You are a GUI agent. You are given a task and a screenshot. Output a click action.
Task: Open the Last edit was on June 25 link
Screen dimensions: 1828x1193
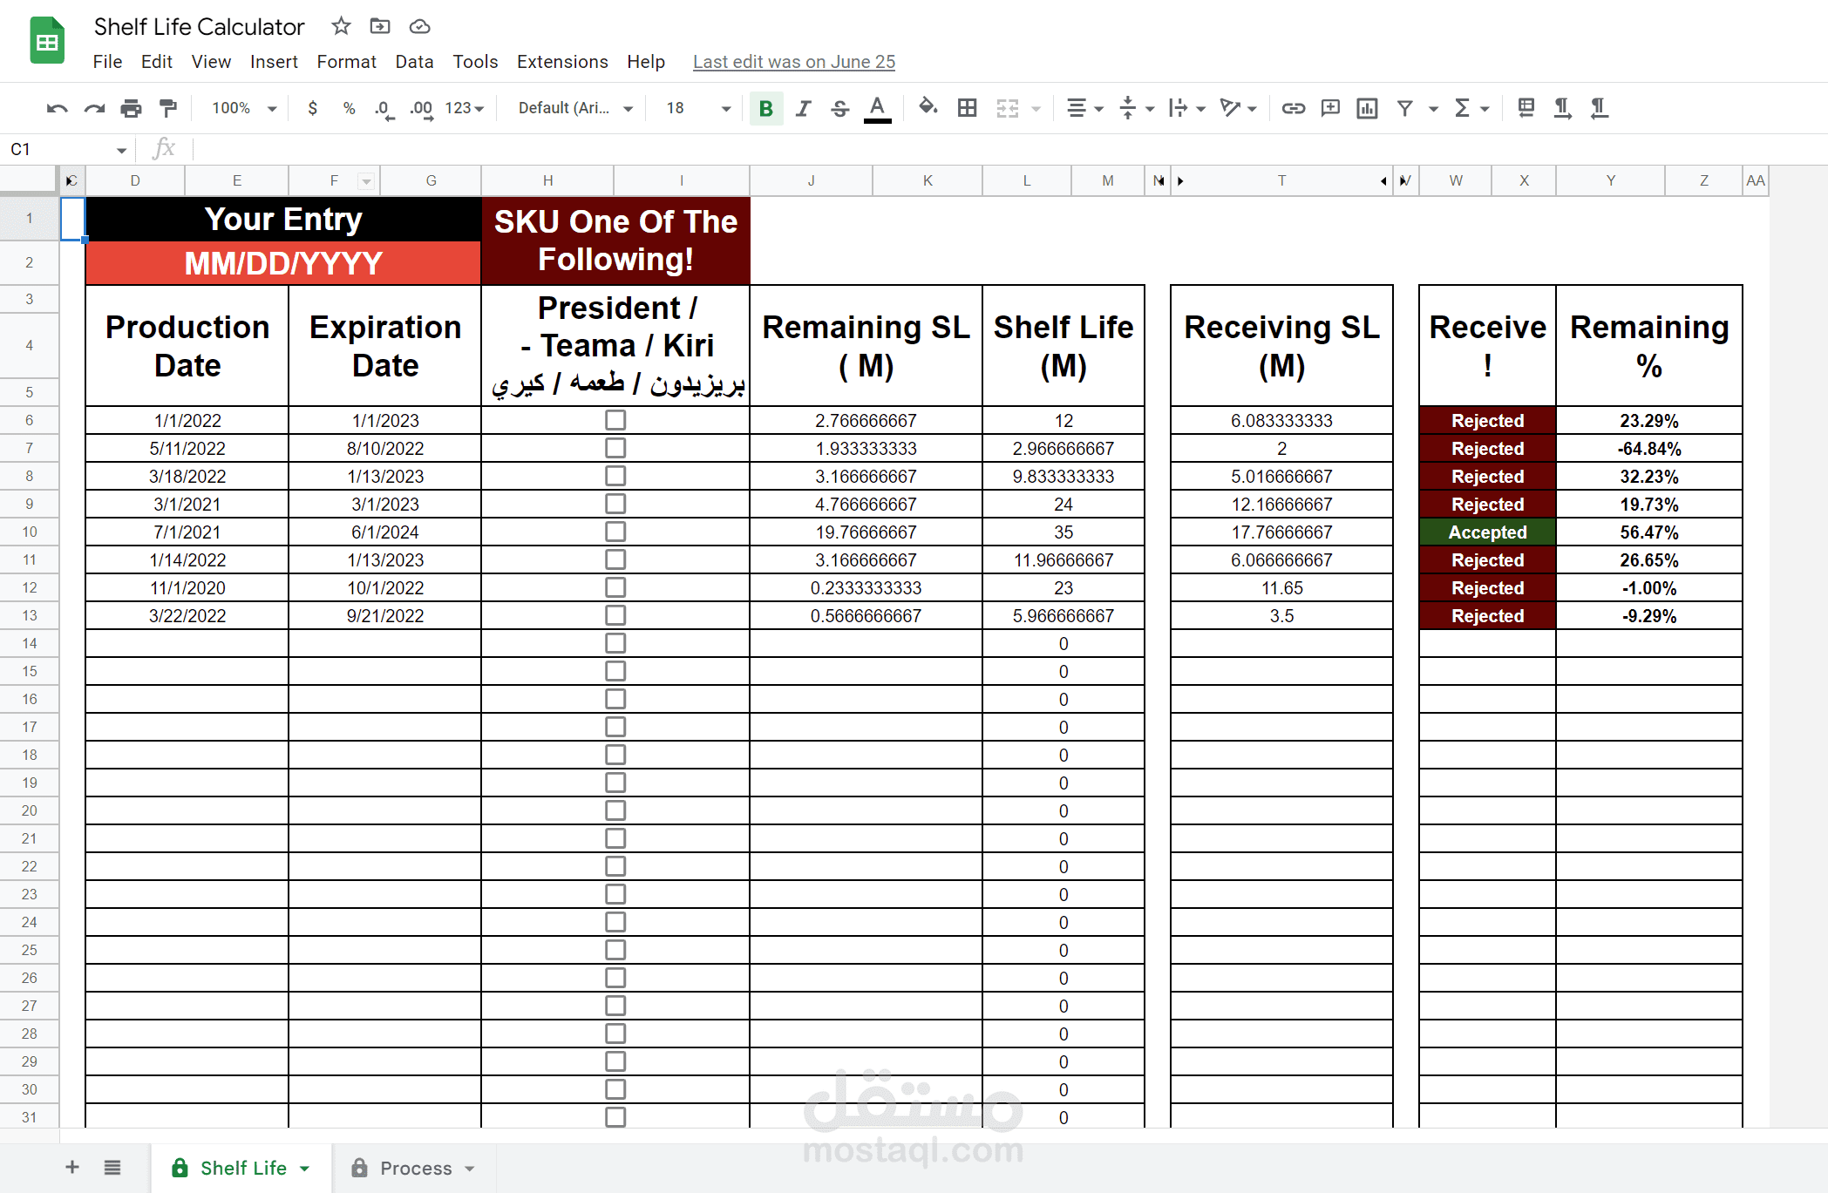point(793,62)
